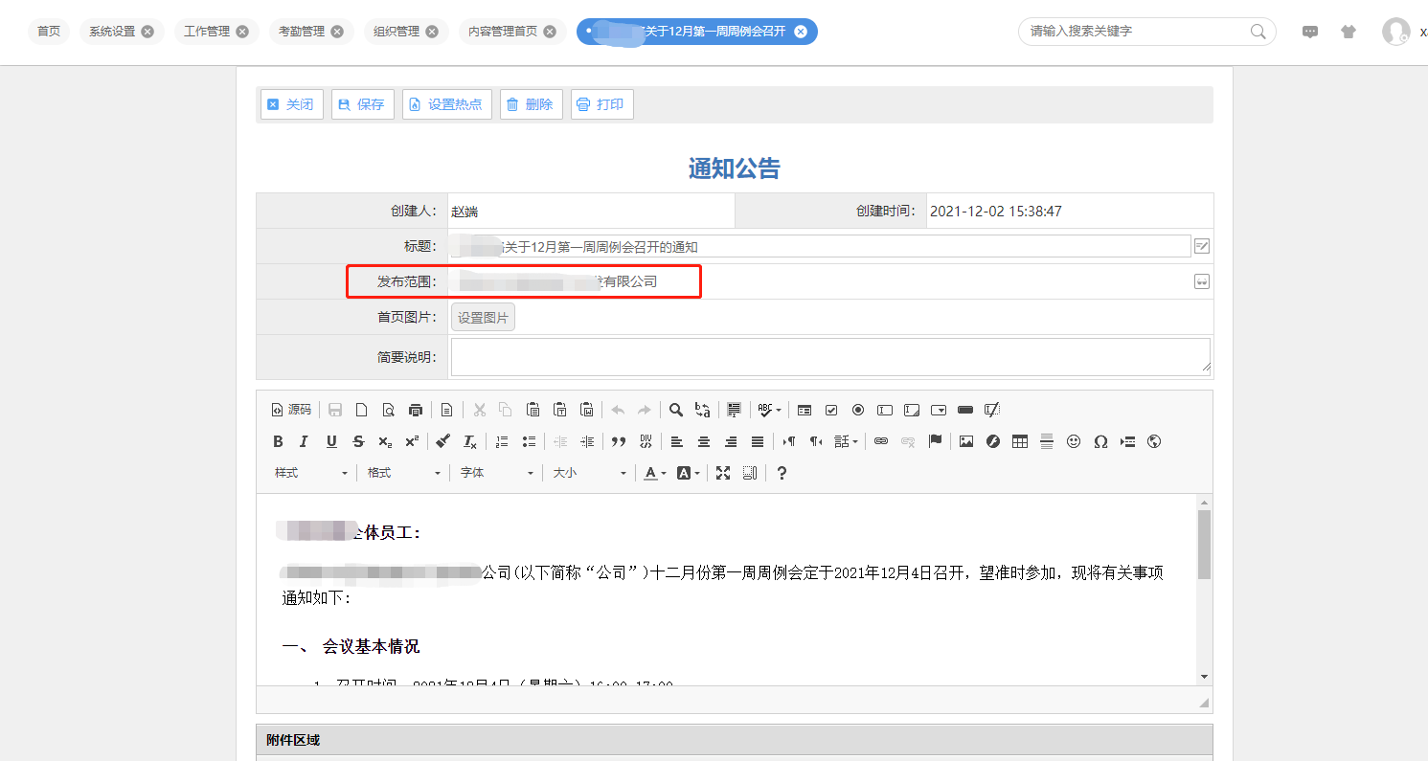Click the insert image icon in editor
Screen dimensions: 1428x761
coord(966,441)
